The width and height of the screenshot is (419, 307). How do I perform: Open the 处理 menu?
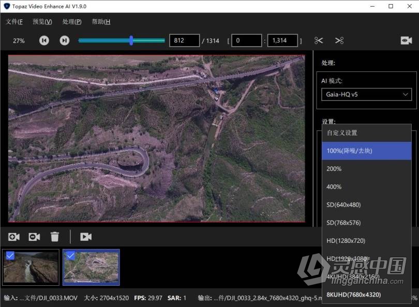[71, 22]
